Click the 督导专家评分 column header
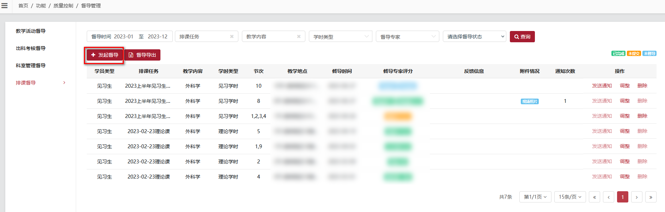Image resolution: width=665 pixels, height=212 pixels. point(398,71)
